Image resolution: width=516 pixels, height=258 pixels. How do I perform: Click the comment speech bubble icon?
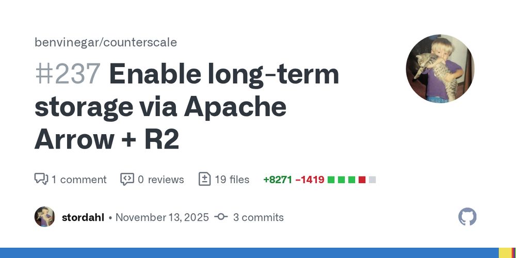coord(41,179)
